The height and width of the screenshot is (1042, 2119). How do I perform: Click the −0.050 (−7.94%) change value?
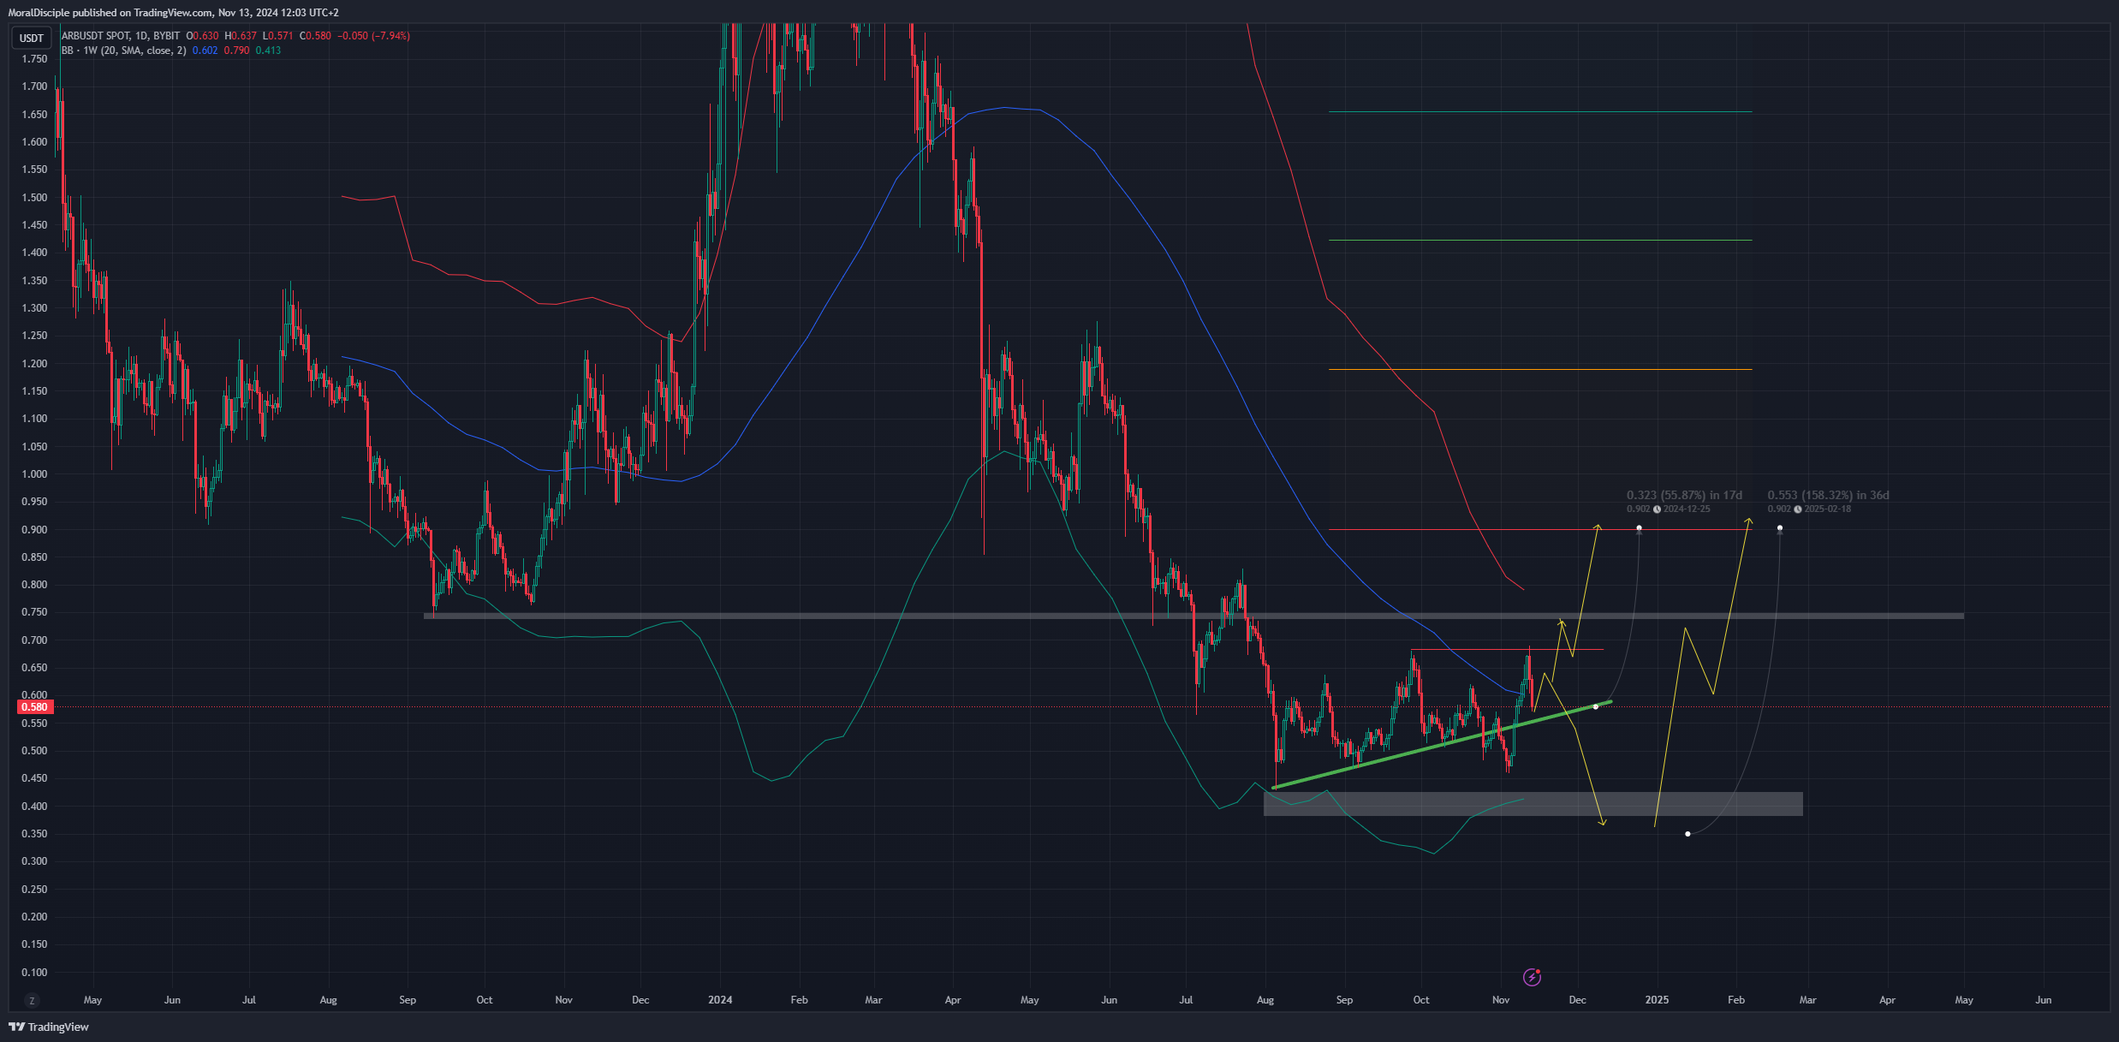(373, 36)
